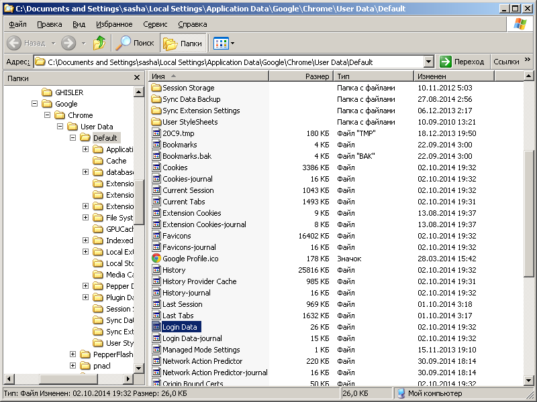The image size is (537, 402).
Task: Click the My Computer status bar icon
Action: coord(401,393)
